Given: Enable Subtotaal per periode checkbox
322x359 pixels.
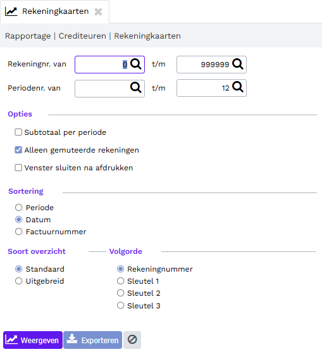Looking at the screenshot, I should tap(18, 132).
